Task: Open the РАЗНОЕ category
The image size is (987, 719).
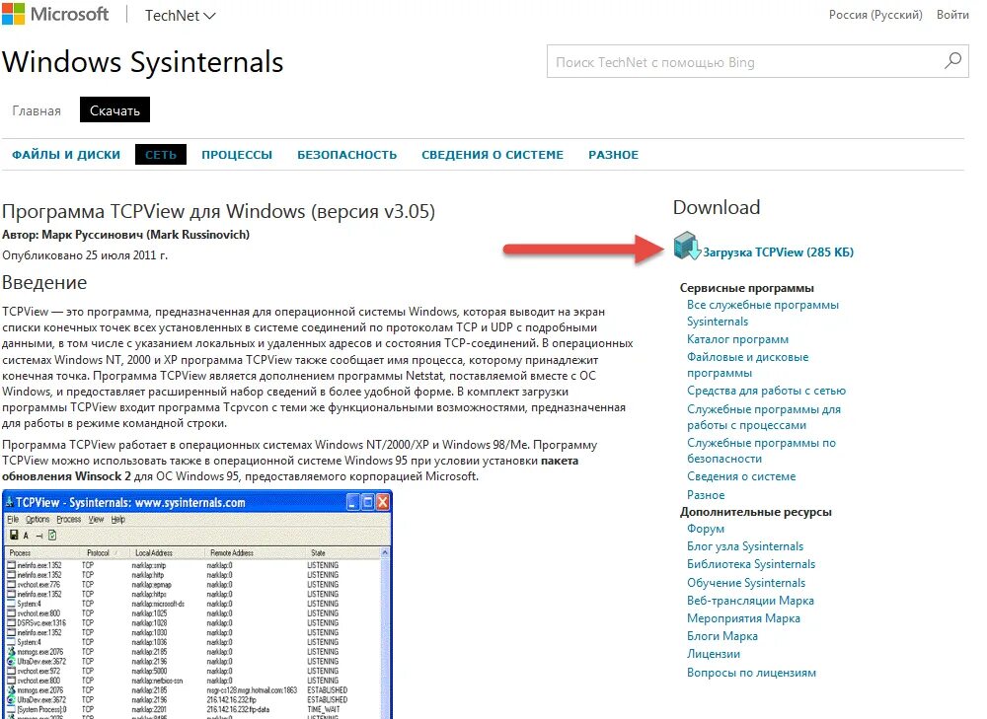Action: (x=613, y=155)
